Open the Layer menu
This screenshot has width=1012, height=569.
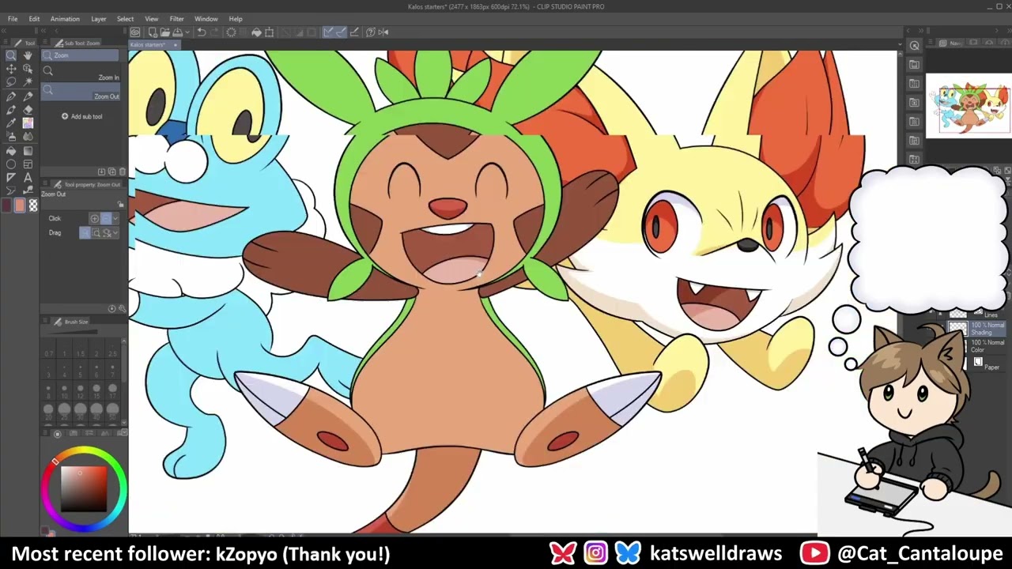[x=99, y=19]
